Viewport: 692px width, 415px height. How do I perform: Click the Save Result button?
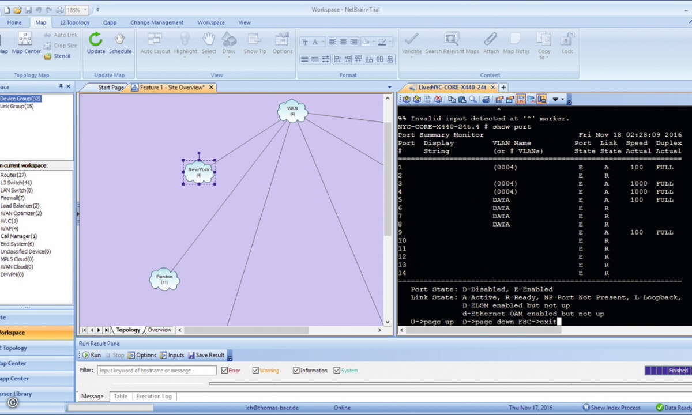(x=206, y=355)
